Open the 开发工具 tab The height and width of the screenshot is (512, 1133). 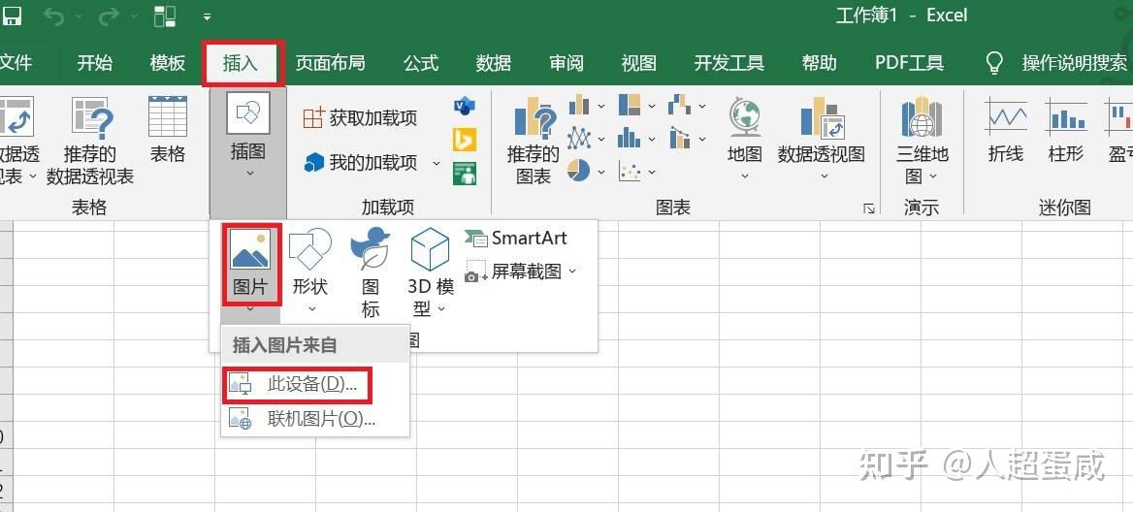729,64
